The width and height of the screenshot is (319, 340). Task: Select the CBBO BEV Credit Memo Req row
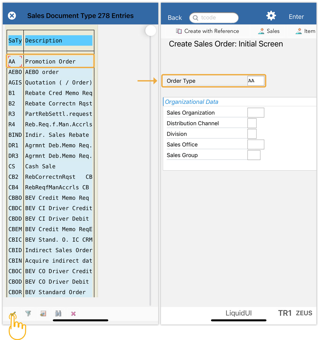click(x=51, y=198)
